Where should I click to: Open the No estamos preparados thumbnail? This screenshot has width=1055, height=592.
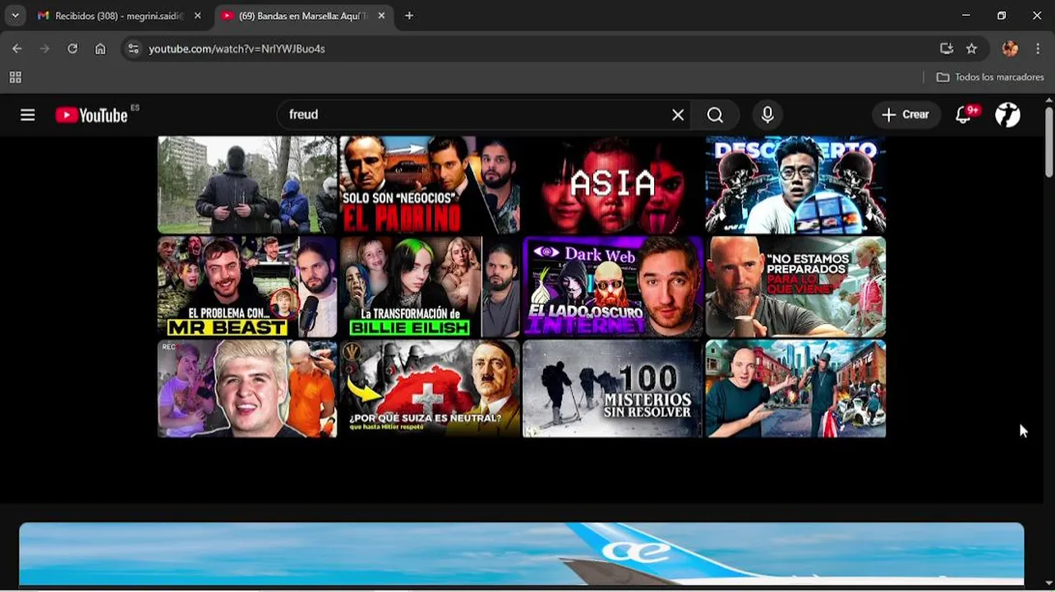pyautogui.click(x=795, y=287)
